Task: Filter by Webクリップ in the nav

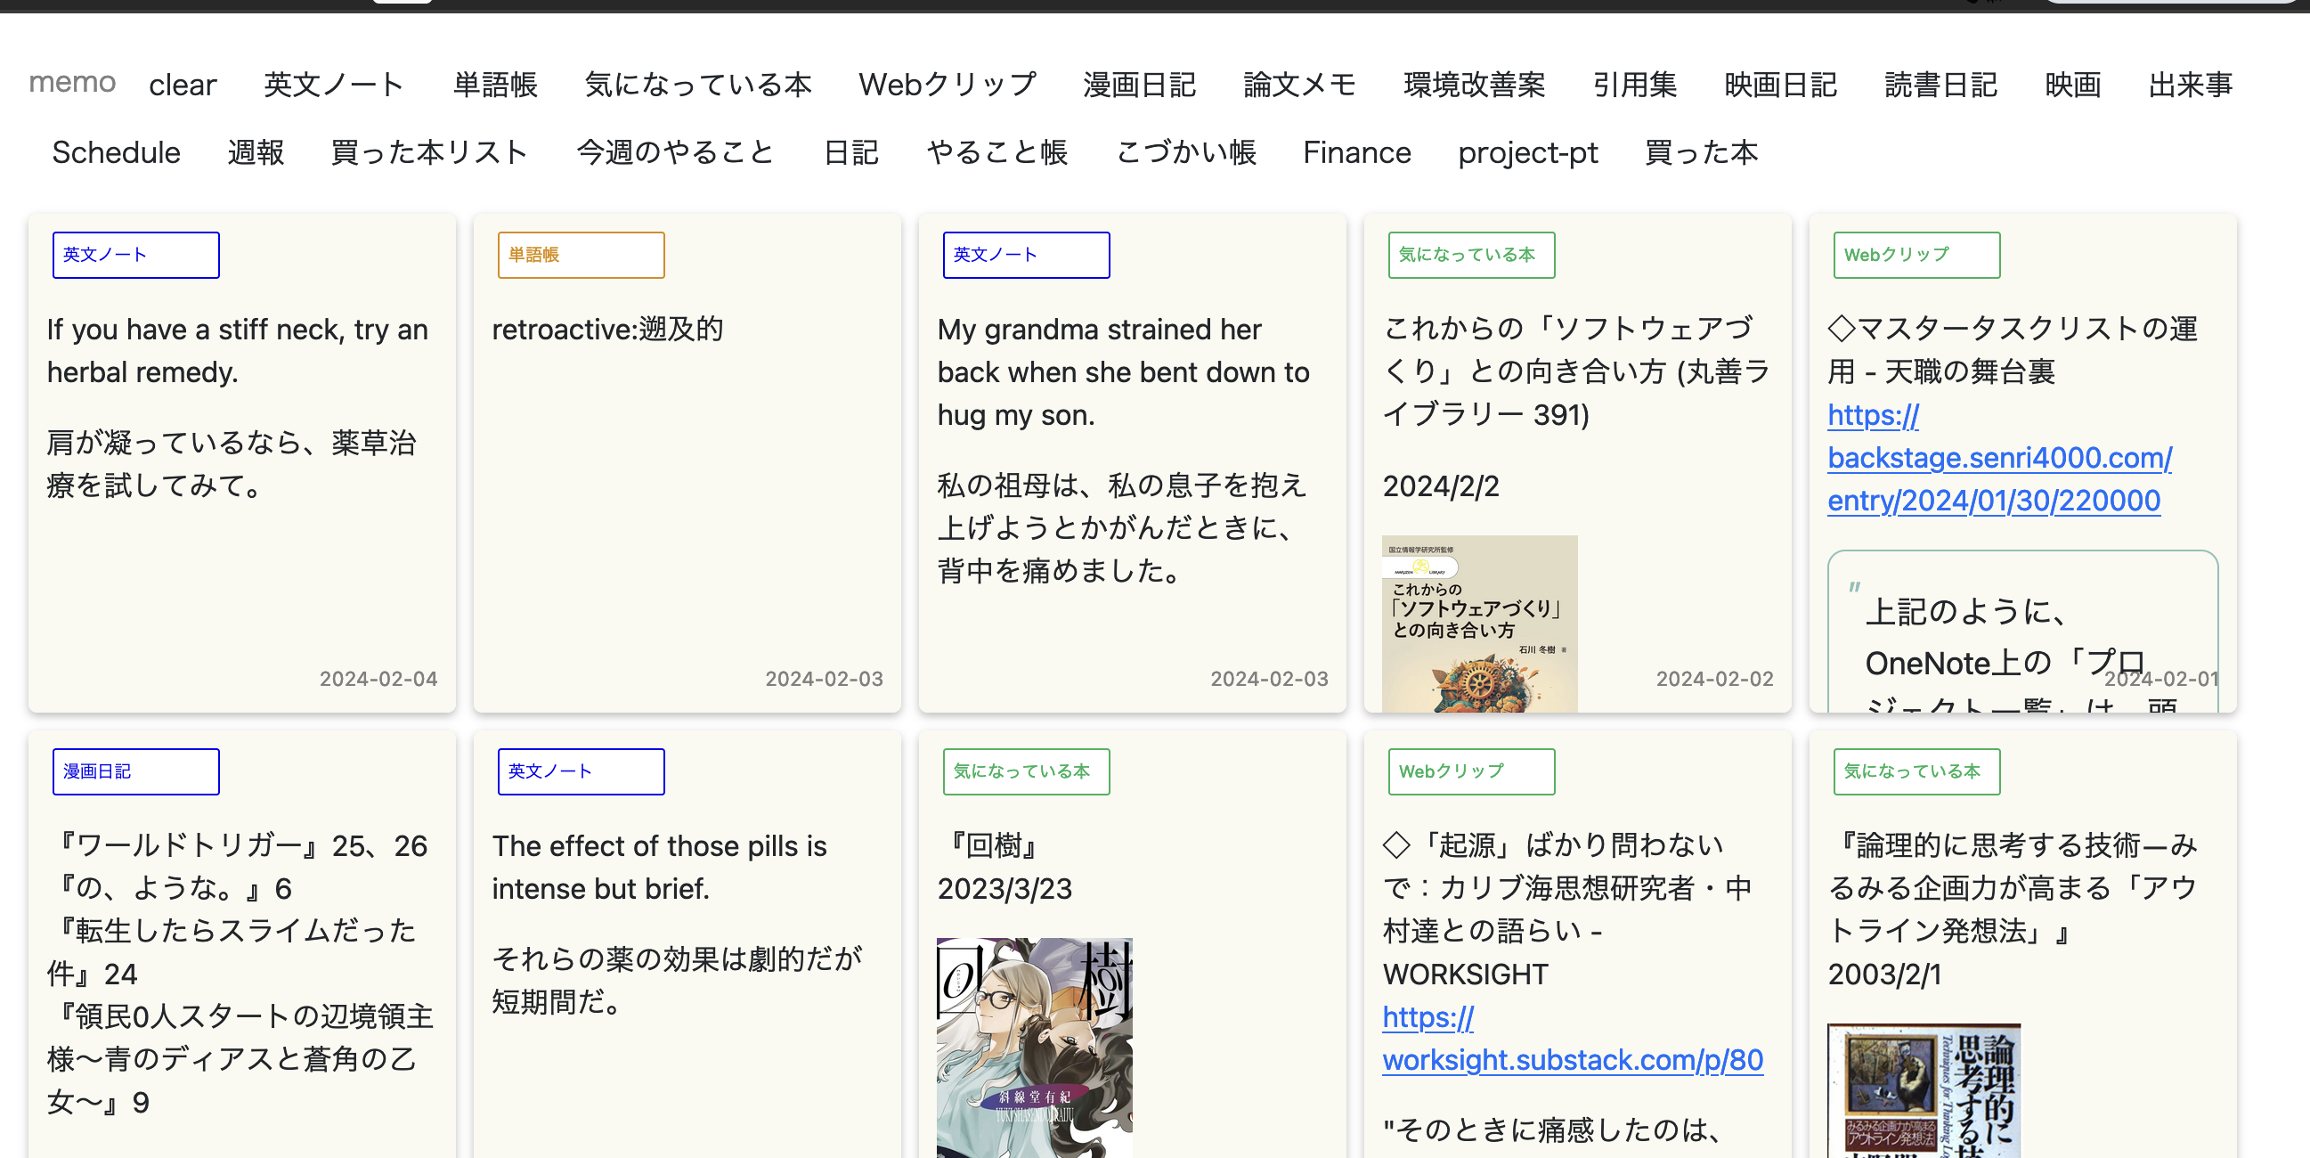Action: (946, 85)
